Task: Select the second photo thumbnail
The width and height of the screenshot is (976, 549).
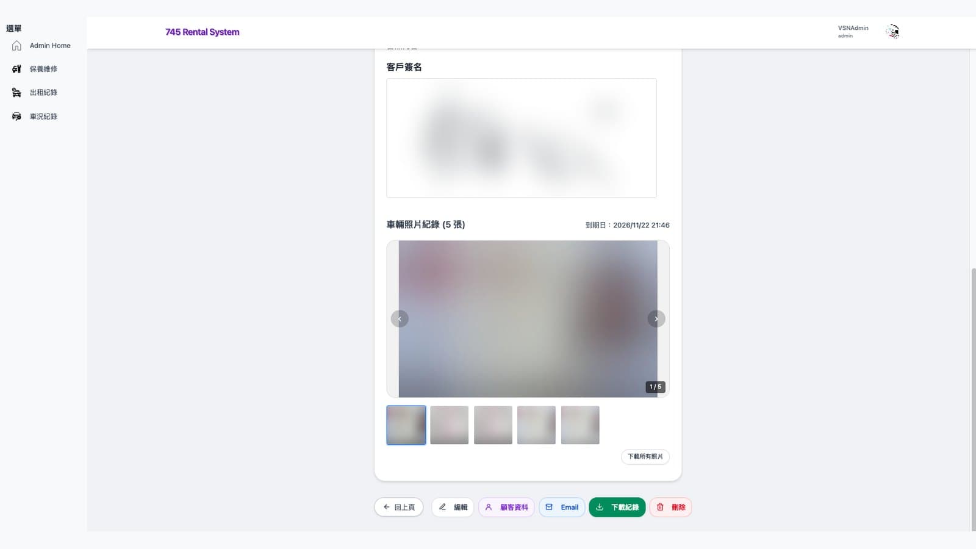Action: [450, 425]
